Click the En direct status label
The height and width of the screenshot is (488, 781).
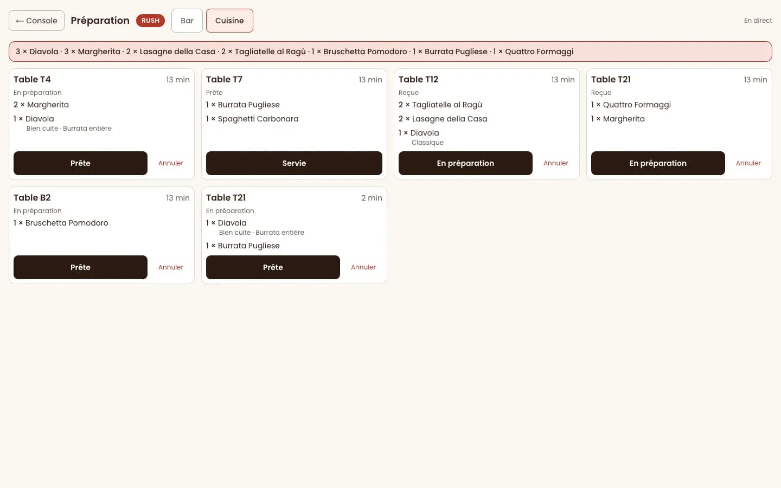(758, 21)
